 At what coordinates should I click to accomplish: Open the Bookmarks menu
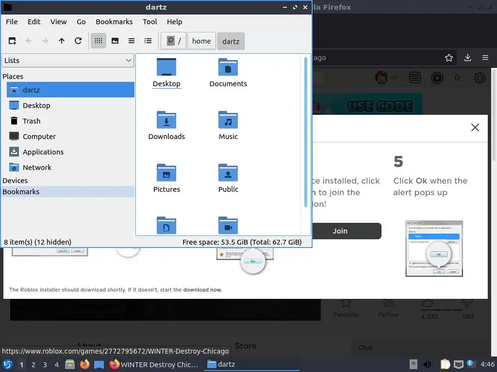[x=114, y=22]
